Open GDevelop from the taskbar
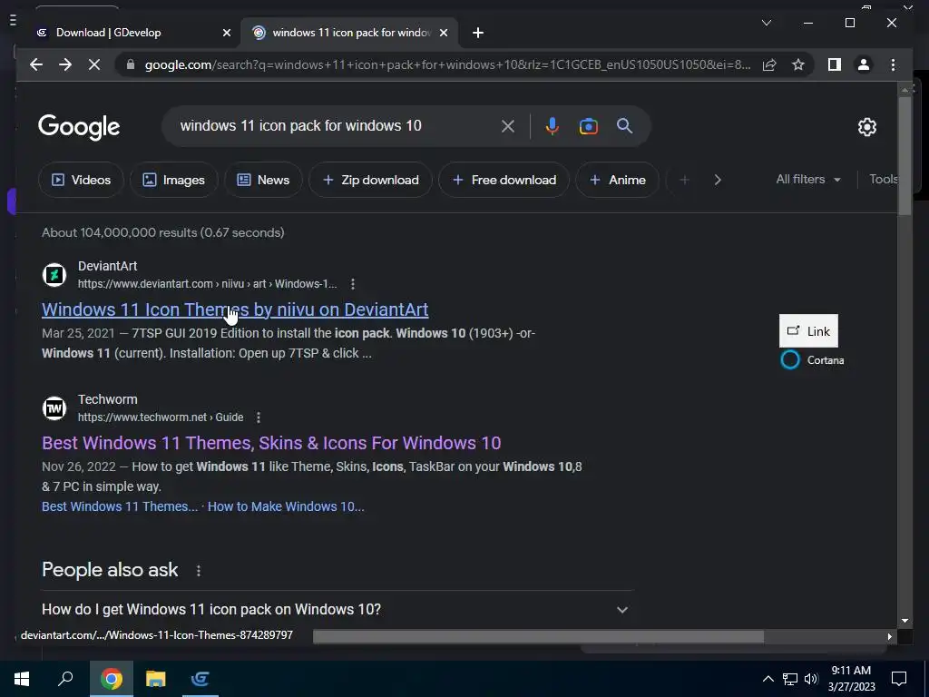 [200, 679]
